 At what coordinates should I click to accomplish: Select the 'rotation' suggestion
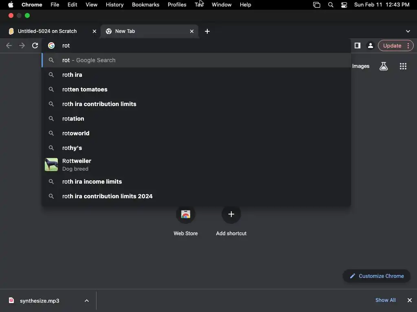196,119
